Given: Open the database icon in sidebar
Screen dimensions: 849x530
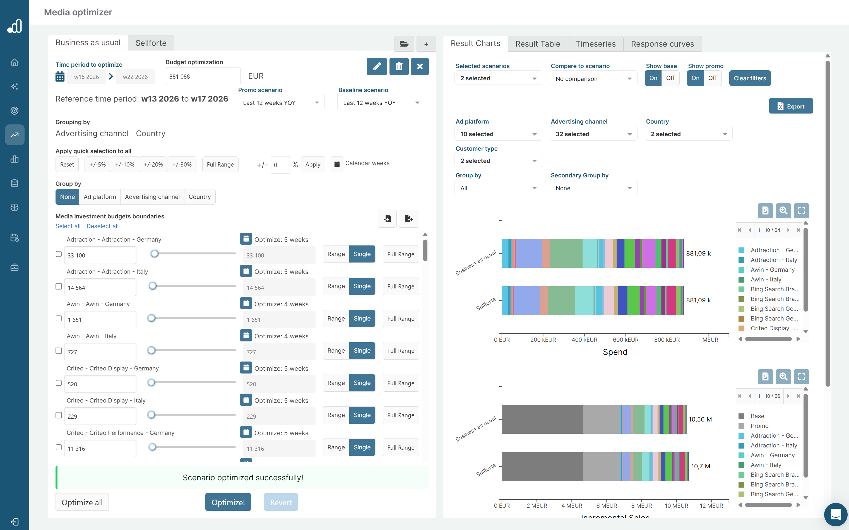Looking at the screenshot, I should pyautogui.click(x=15, y=183).
